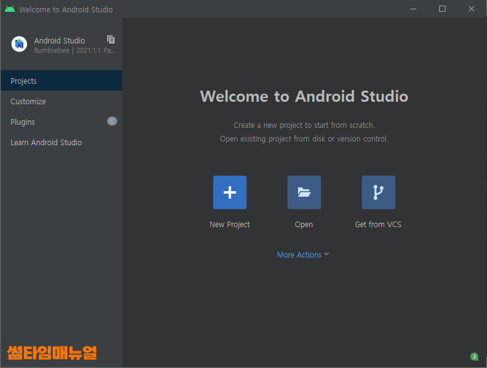
Task: Close the Welcome to Android Studio window
Action: (471, 9)
